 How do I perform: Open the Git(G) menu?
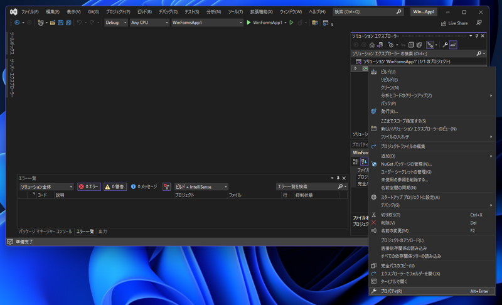pyautogui.click(x=93, y=12)
